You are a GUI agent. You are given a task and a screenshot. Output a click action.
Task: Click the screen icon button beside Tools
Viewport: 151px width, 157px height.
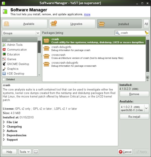click(36, 152)
